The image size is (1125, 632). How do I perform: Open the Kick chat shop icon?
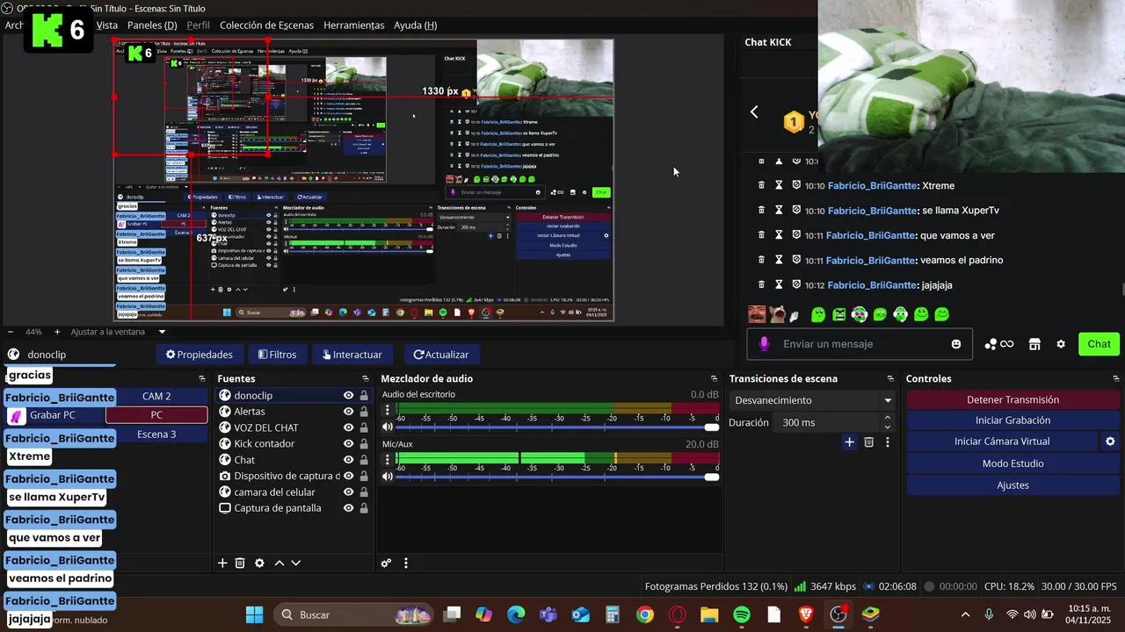point(1034,344)
